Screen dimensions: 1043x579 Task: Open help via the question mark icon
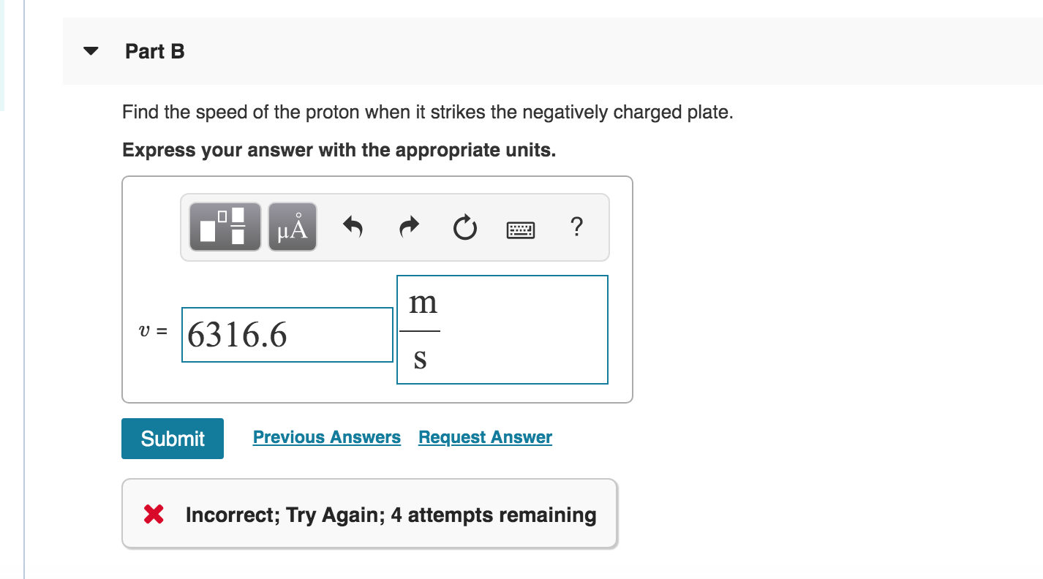[x=577, y=227]
